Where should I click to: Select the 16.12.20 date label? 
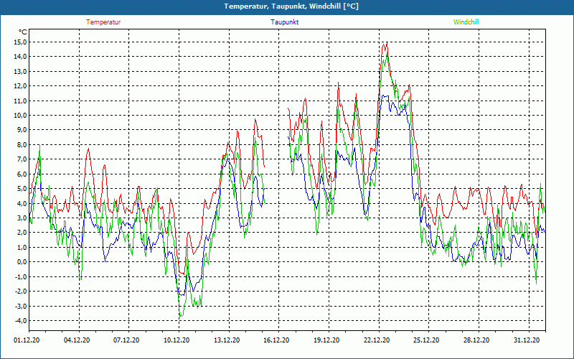pyautogui.click(x=276, y=340)
